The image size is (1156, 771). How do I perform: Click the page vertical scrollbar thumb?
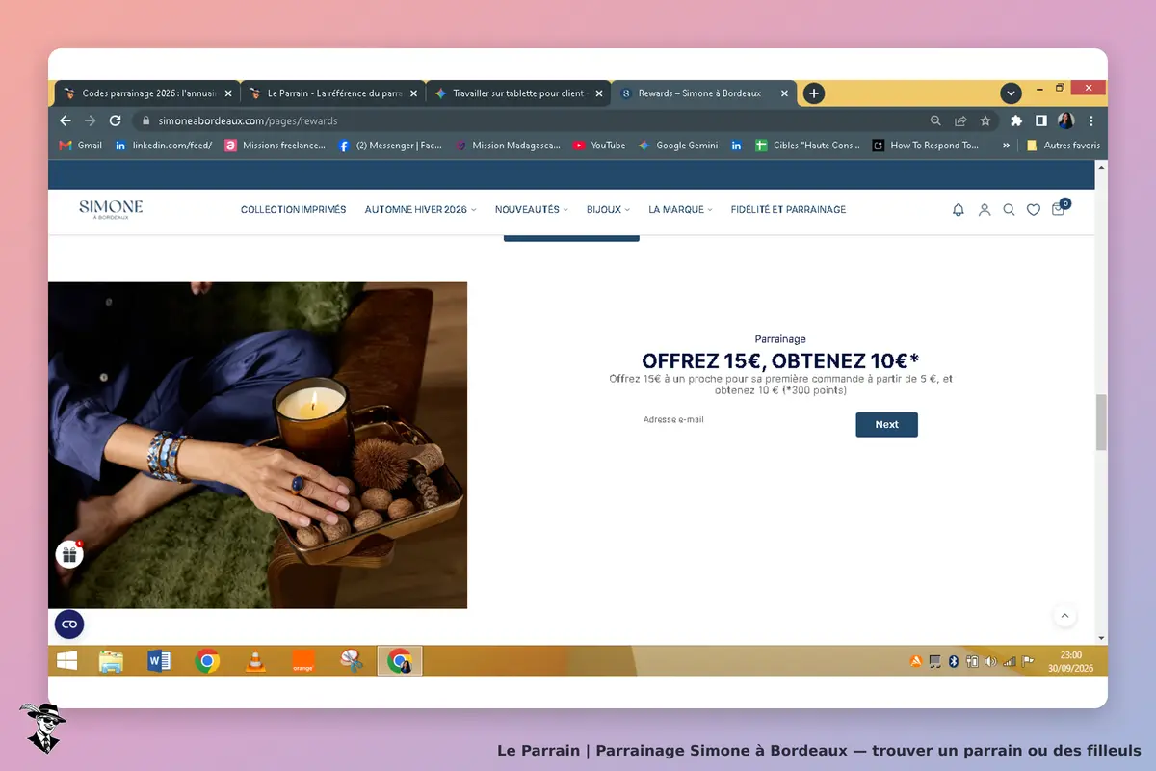(1101, 422)
